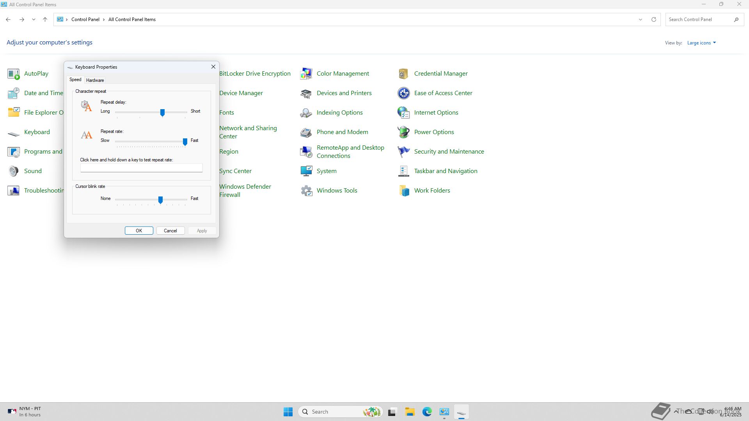The height and width of the screenshot is (421, 749).
Task: Launch Microsoft Edge from the taskbar
Action: pyautogui.click(x=427, y=412)
